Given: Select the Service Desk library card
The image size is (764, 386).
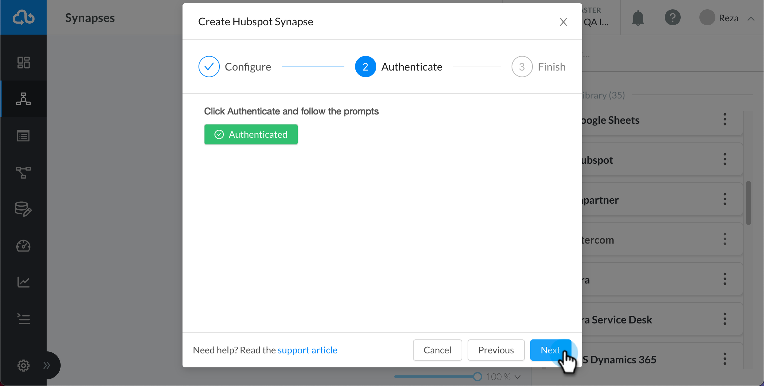Looking at the screenshot, I should coord(662,319).
